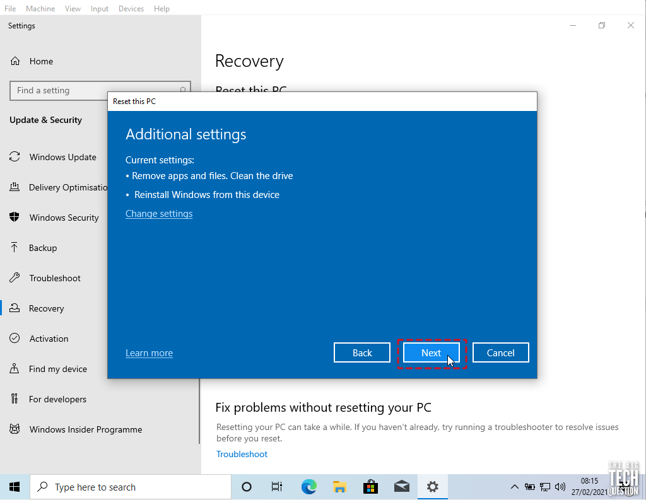Open the taskbar clock and date
646x500 pixels.
point(590,486)
